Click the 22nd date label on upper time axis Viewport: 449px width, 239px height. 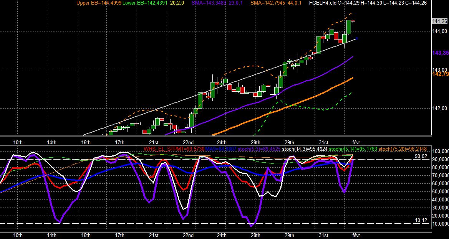[x=188, y=142]
